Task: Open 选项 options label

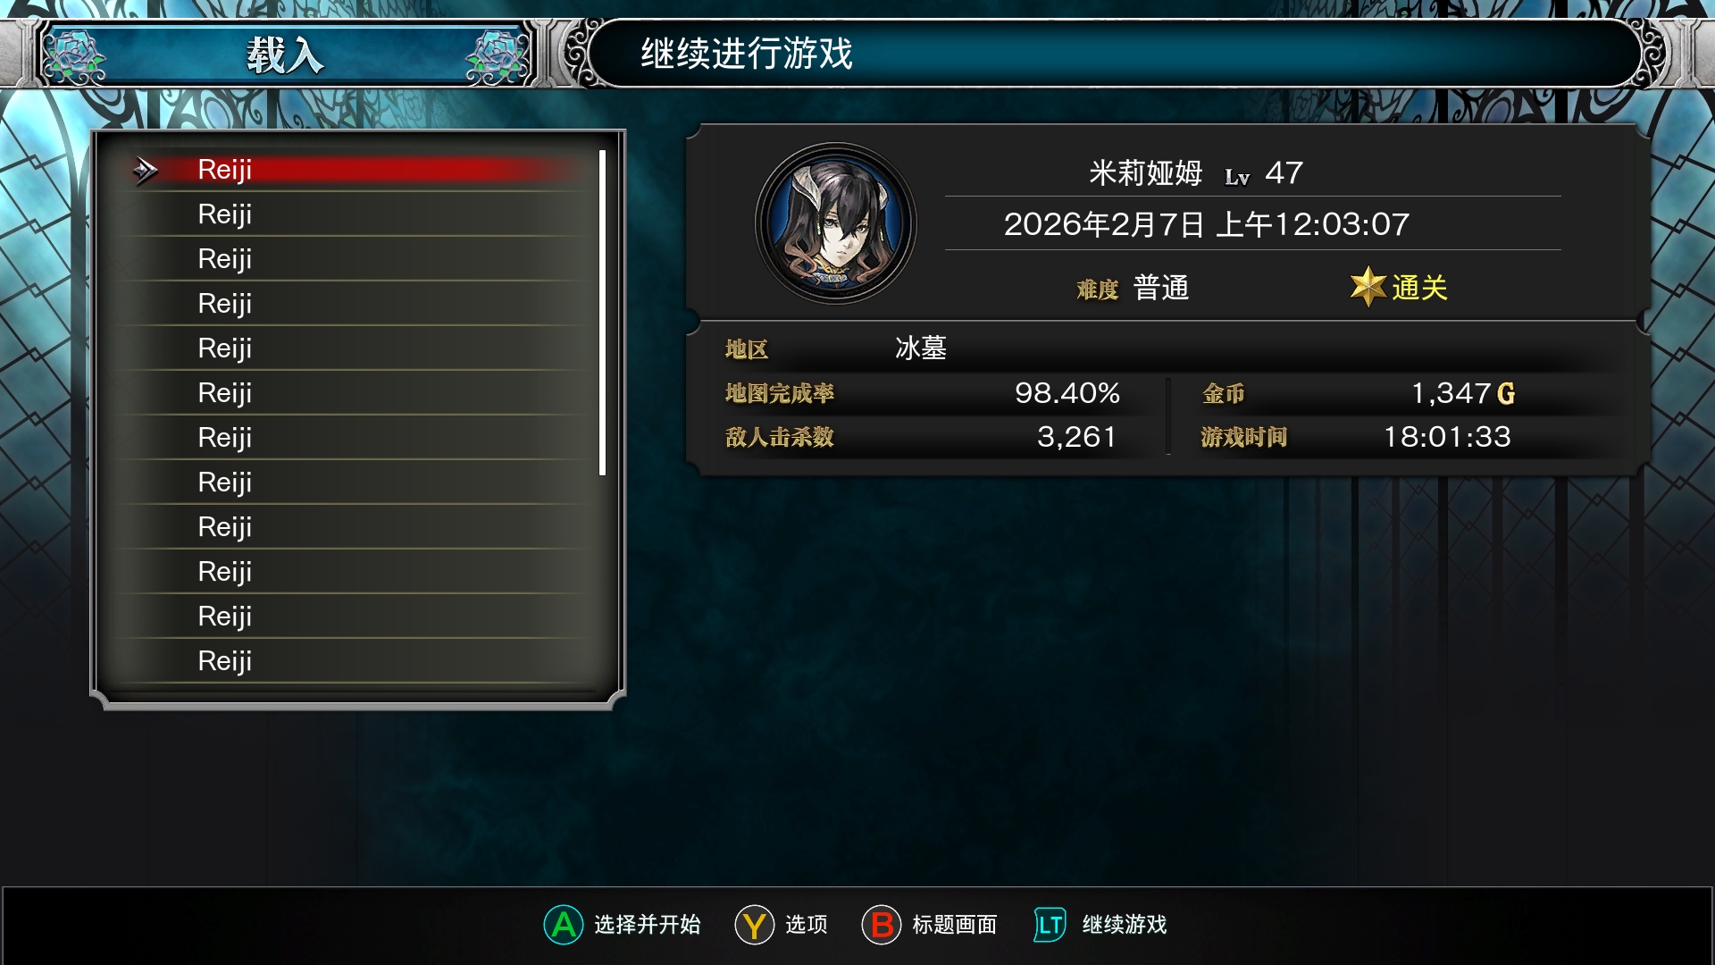Action: [807, 925]
